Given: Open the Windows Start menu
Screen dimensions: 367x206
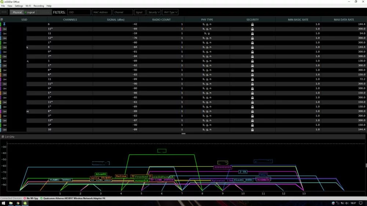Looking at the screenshot, I should coord(3,203).
